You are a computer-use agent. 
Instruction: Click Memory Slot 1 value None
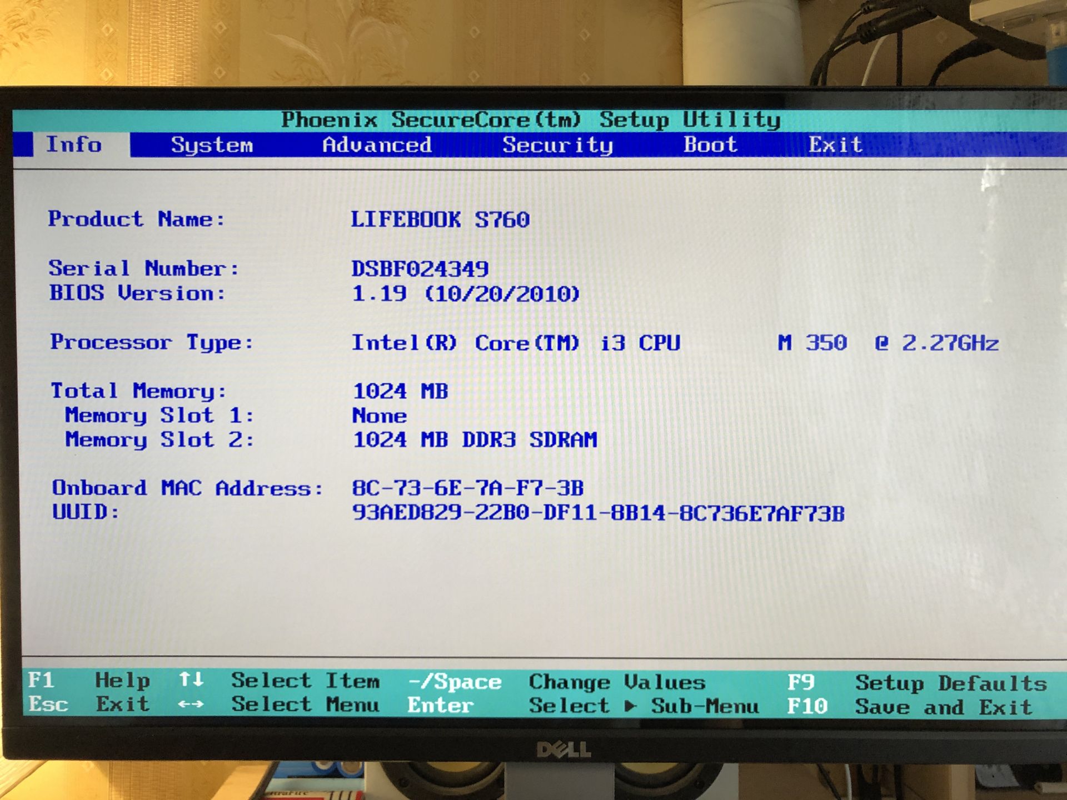tap(380, 416)
